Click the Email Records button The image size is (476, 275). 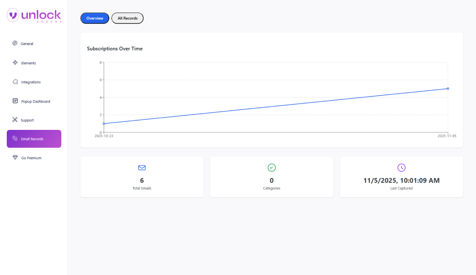32,138
